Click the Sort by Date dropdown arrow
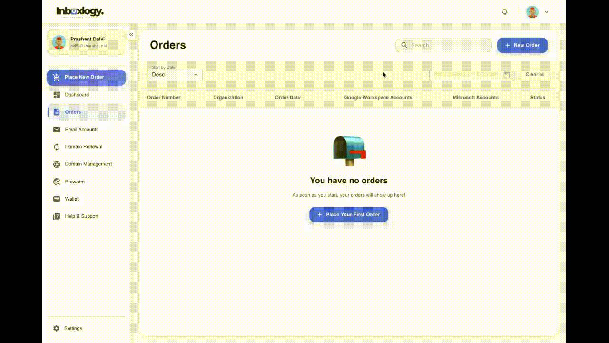 [x=196, y=75]
